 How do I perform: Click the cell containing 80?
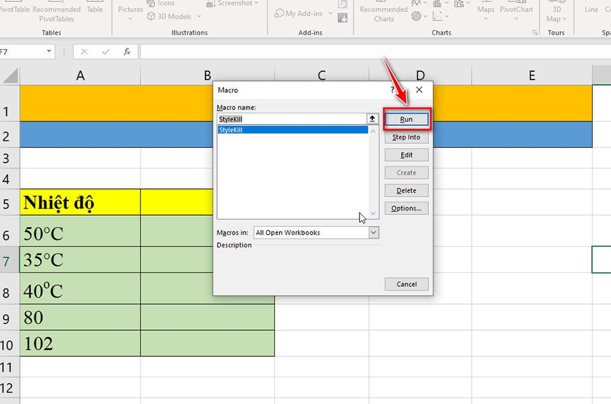coord(80,317)
